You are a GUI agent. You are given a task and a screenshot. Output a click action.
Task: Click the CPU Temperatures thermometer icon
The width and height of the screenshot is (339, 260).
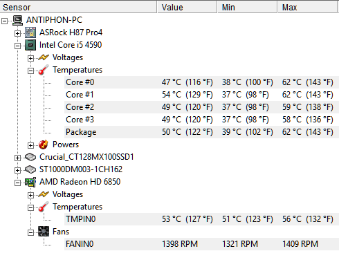44,70
